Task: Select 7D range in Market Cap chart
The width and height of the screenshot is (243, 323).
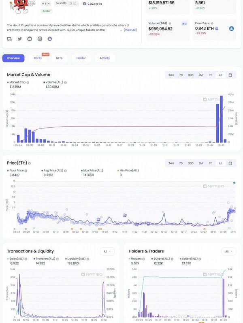Action: [181, 75]
